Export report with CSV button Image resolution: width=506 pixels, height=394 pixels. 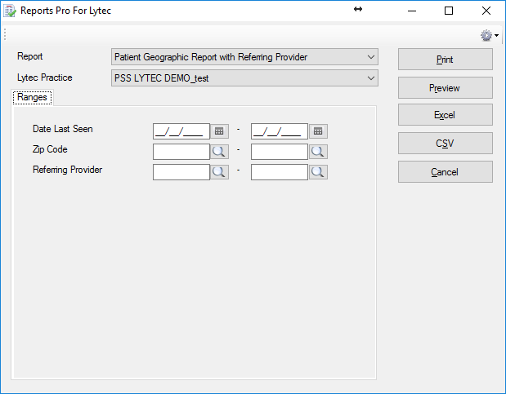446,143
